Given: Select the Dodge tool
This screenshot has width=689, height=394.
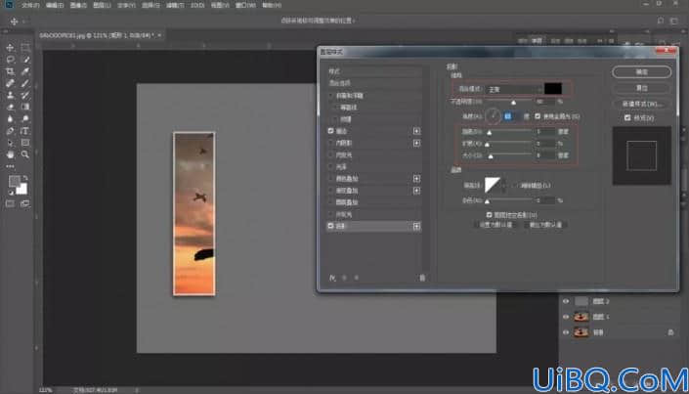Looking at the screenshot, I should point(25,118).
